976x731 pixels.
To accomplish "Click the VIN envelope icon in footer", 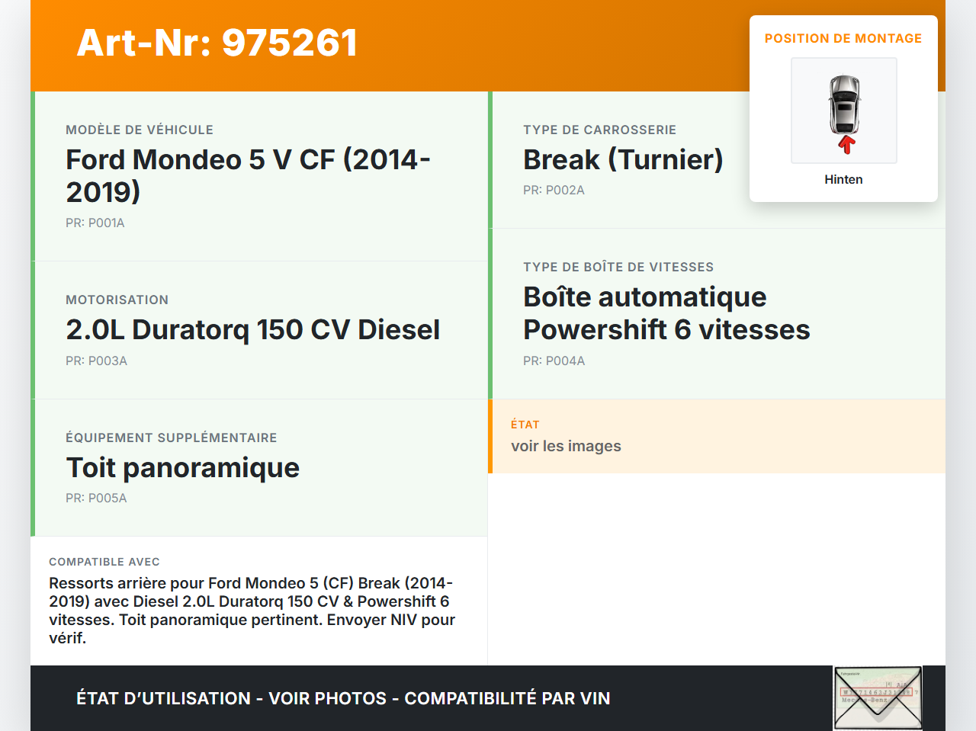I will pyautogui.click(x=878, y=698).
